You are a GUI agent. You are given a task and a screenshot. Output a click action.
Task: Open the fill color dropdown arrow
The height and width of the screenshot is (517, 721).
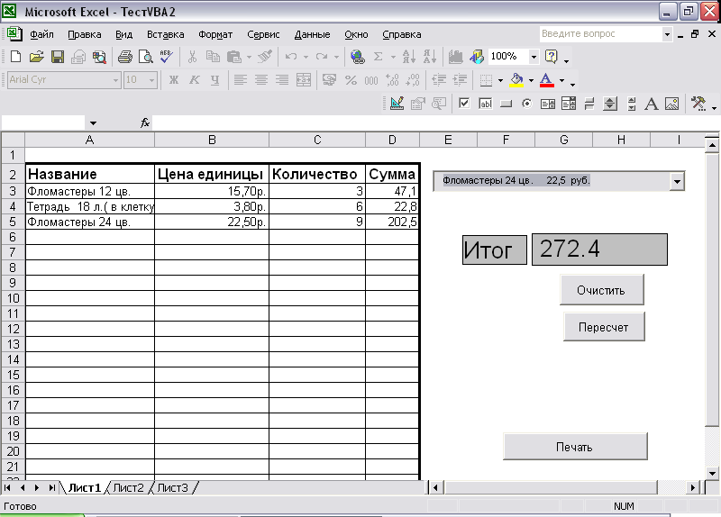click(x=531, y=80)
